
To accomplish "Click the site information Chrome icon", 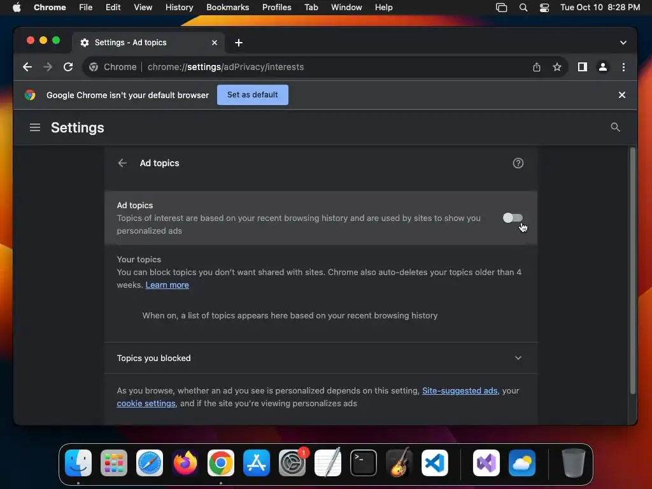I will 94,67.
